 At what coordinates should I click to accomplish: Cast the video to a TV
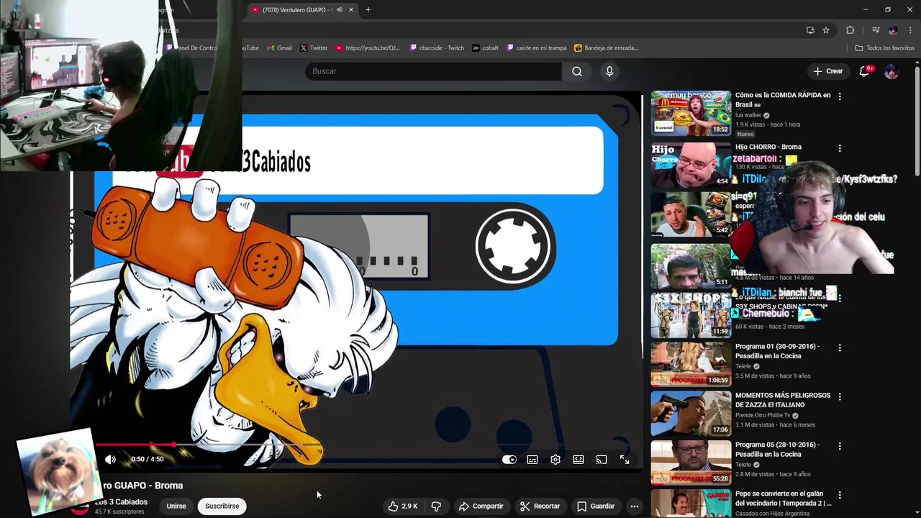point(602,460)
